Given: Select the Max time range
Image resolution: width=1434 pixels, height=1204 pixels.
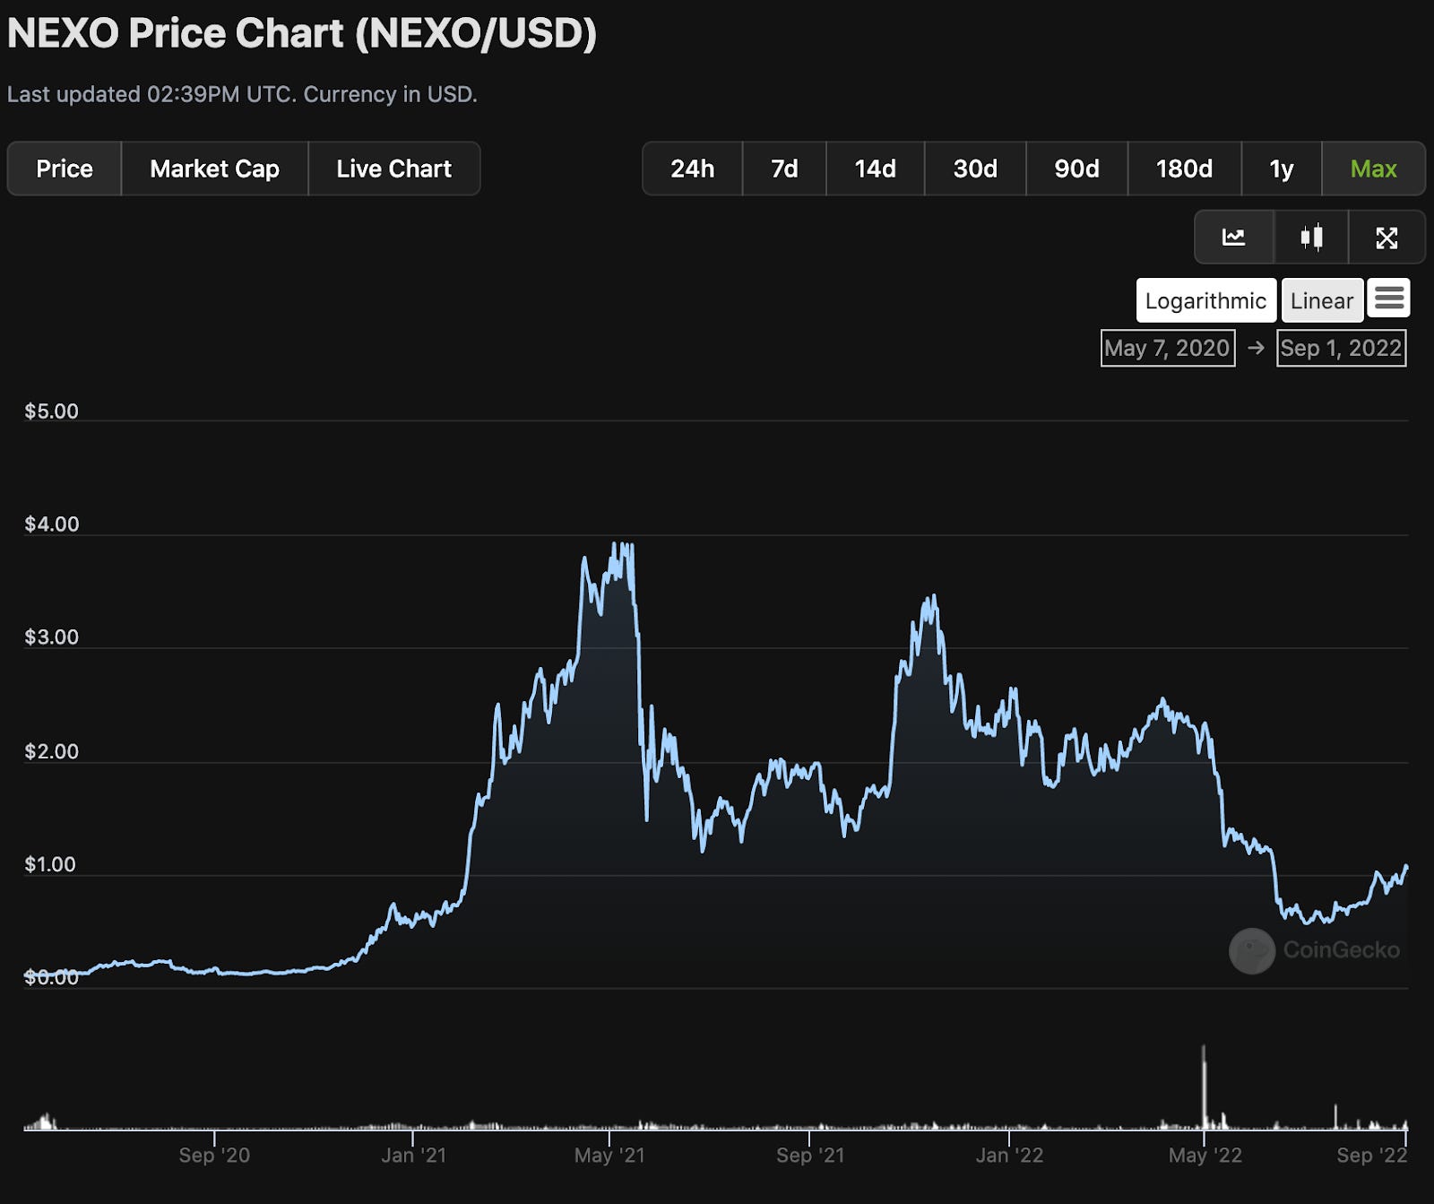Looking at the screenshot, I should pyautogui.click(x=1373, y=169).
